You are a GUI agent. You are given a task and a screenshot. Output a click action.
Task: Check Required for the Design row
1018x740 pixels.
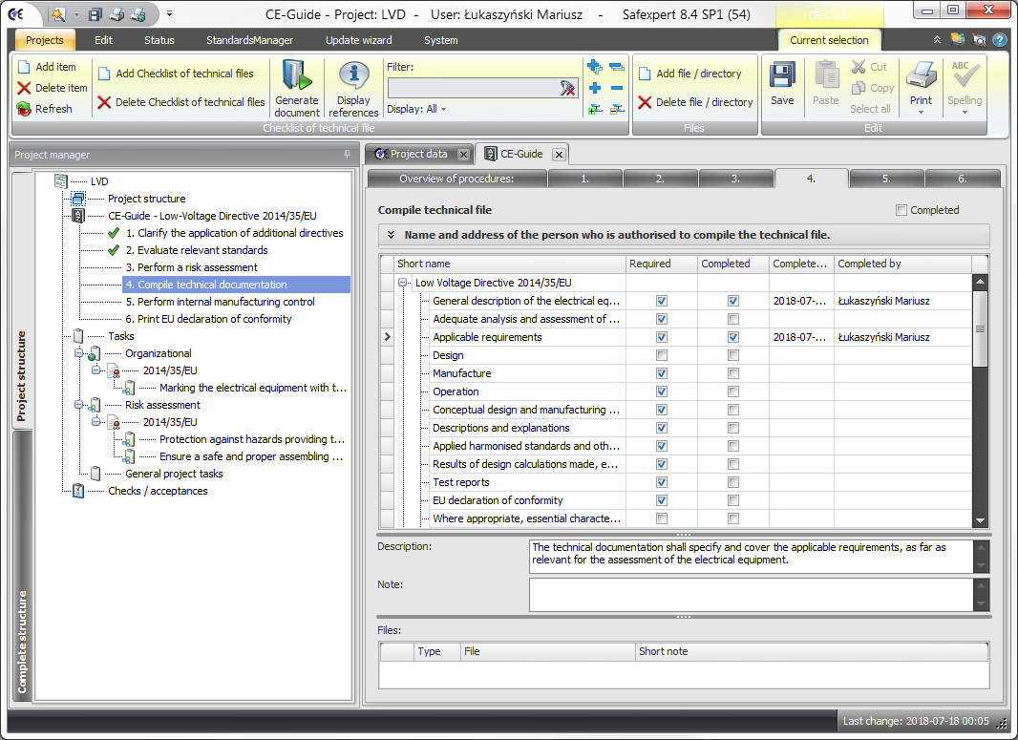[662, 355]
